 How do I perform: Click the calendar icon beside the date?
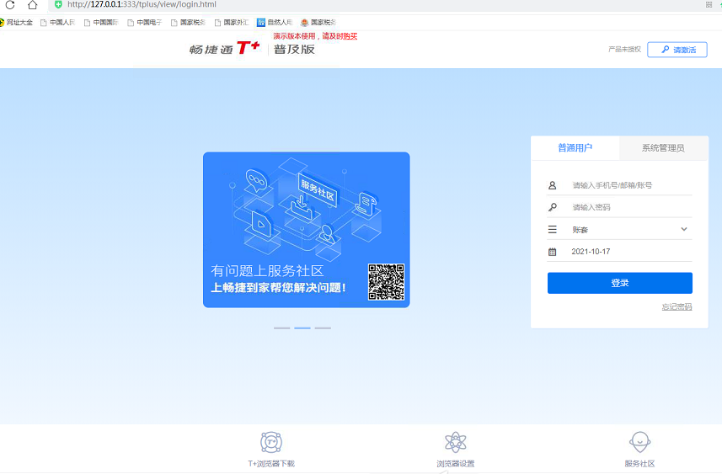pos(553,252)
